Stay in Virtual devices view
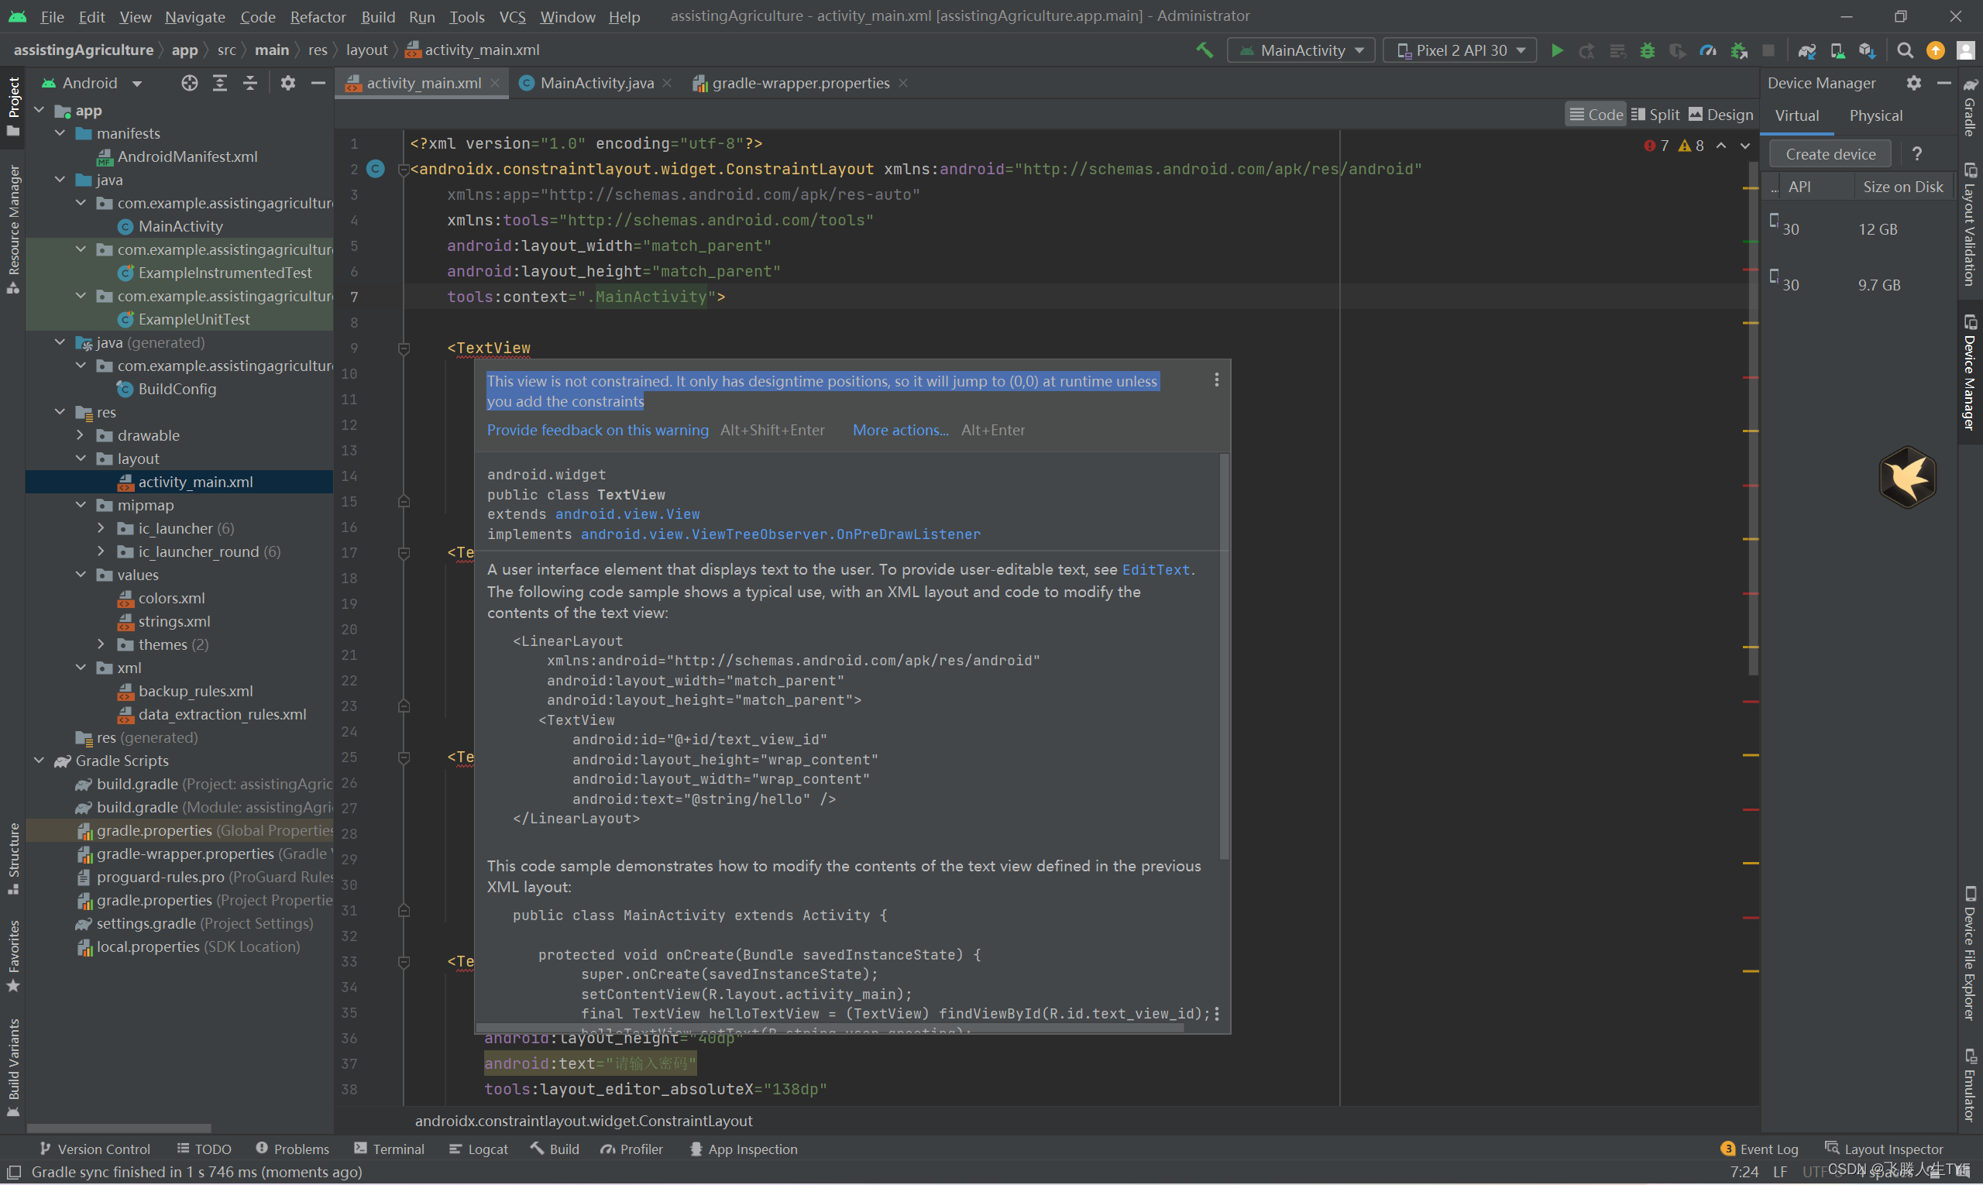Image resolution: width=1983 pixels, height=1185 pixels. [1797, 115]
